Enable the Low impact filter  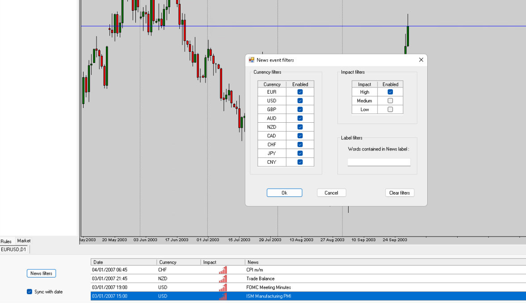pos(390,109)
